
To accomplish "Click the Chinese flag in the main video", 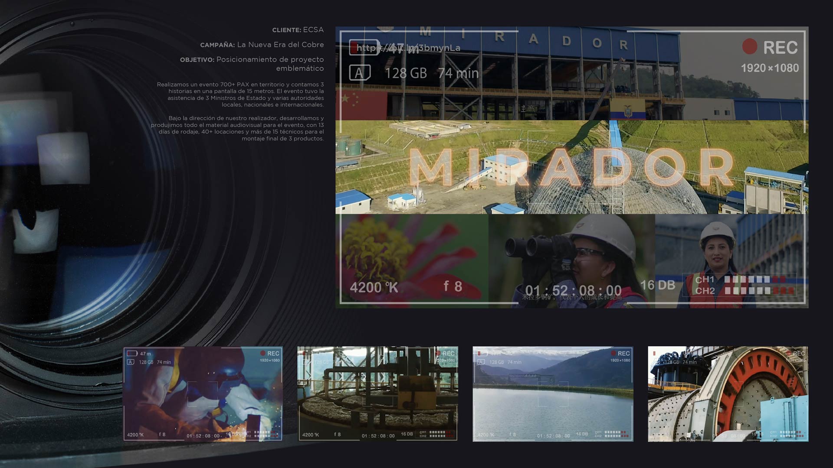I will click(x=361, y=105).
